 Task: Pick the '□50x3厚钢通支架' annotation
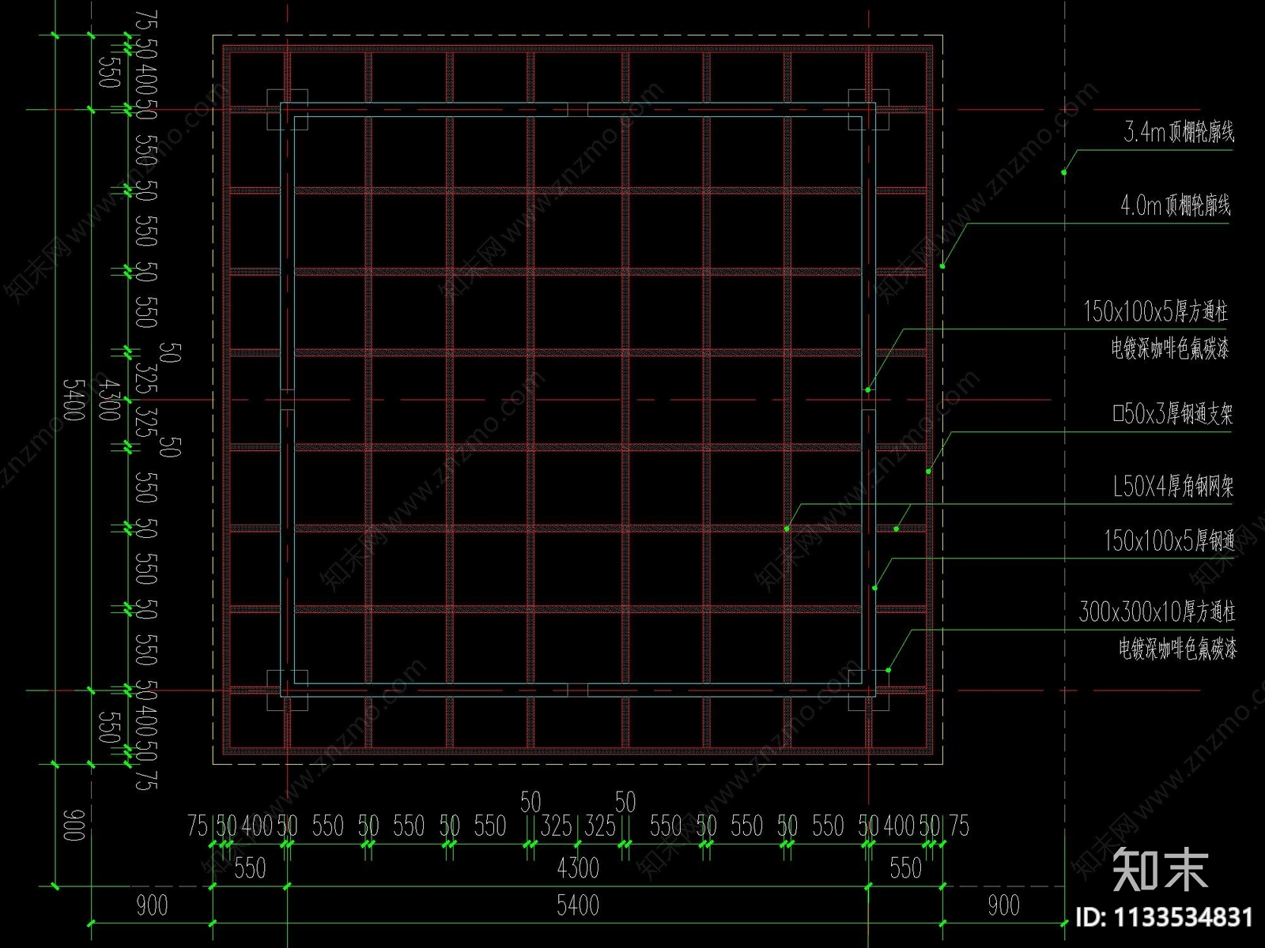(x=1172, y=413)
